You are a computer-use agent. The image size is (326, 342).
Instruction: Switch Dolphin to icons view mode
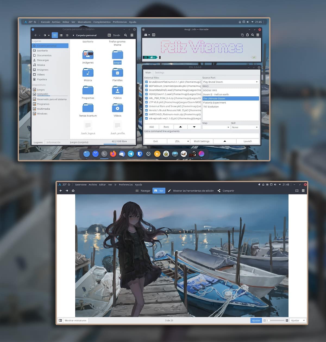tap(55, 35)
